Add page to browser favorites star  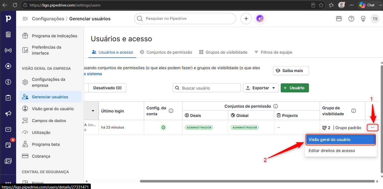(x=321, y=5)
